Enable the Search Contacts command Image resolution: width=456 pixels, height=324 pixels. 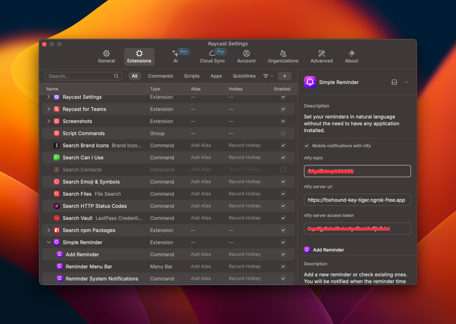pyautogui.click(x=283, y=170)
